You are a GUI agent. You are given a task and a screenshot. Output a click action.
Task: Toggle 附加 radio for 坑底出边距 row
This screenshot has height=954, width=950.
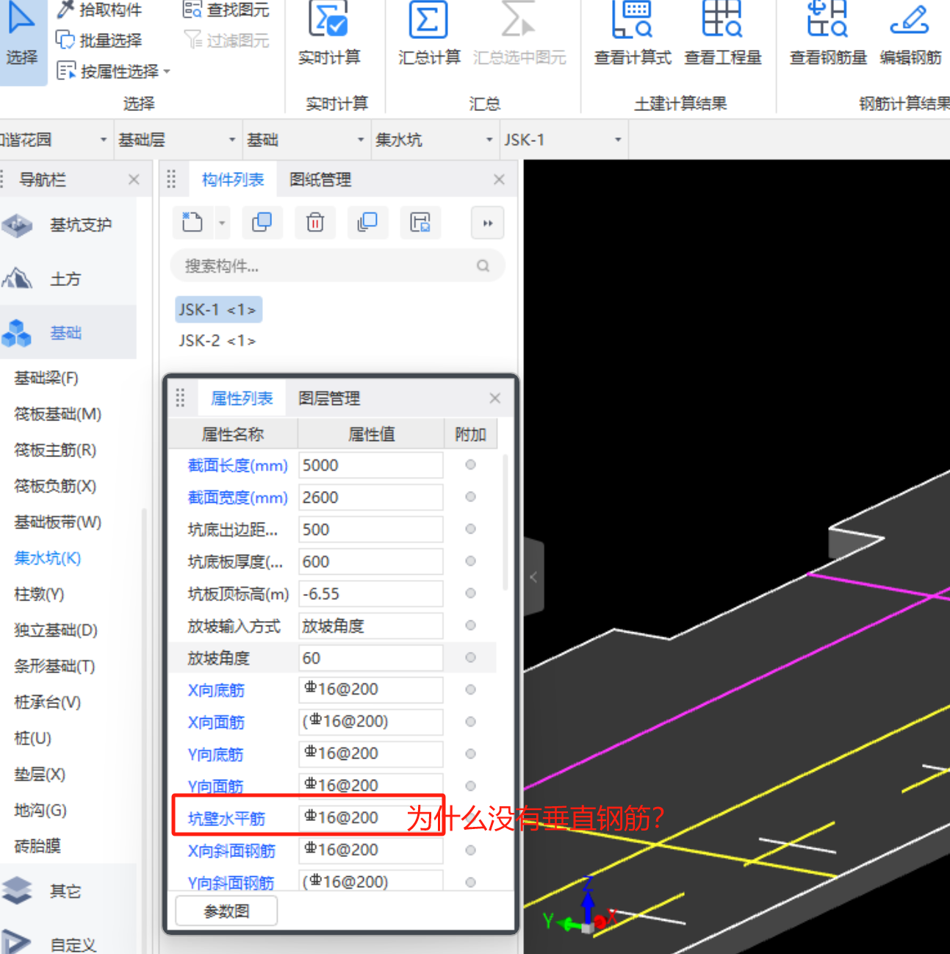(471, 529)
